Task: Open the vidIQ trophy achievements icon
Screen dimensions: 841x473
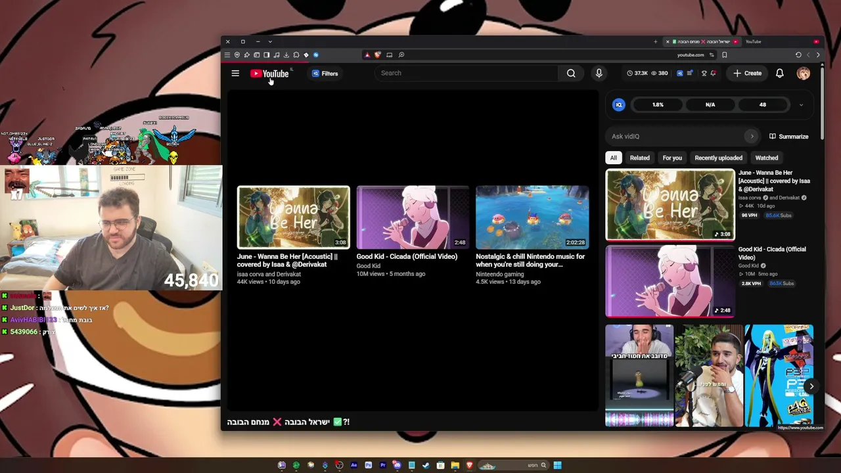Action: [704, 74]
